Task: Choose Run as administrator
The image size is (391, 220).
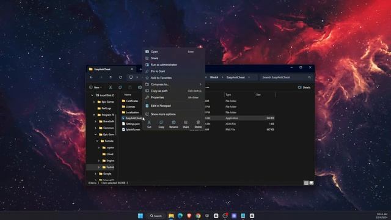Action: pos(174,65)
